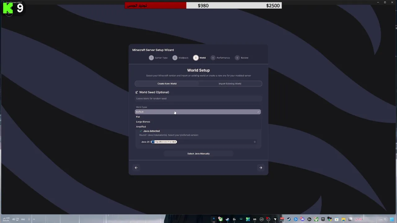
Task: Select Import Existing World option
Action: tap(230, 84)
